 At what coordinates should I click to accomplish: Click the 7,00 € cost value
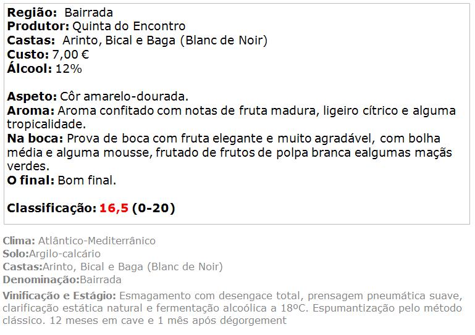point(70,55)
